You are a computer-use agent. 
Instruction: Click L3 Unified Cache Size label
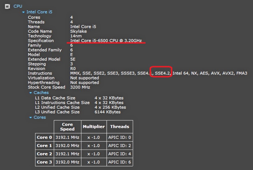pyautogui.click(x=57, y=112)
